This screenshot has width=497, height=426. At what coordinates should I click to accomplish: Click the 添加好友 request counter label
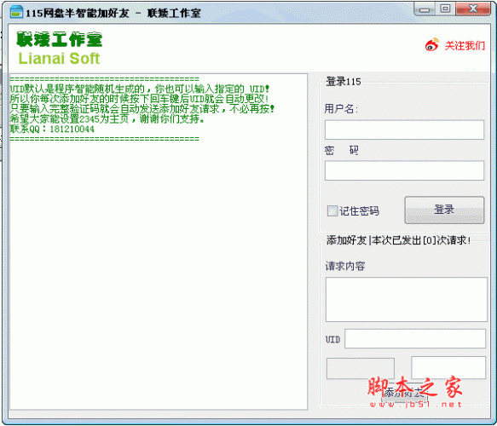(x=398, y=240)
